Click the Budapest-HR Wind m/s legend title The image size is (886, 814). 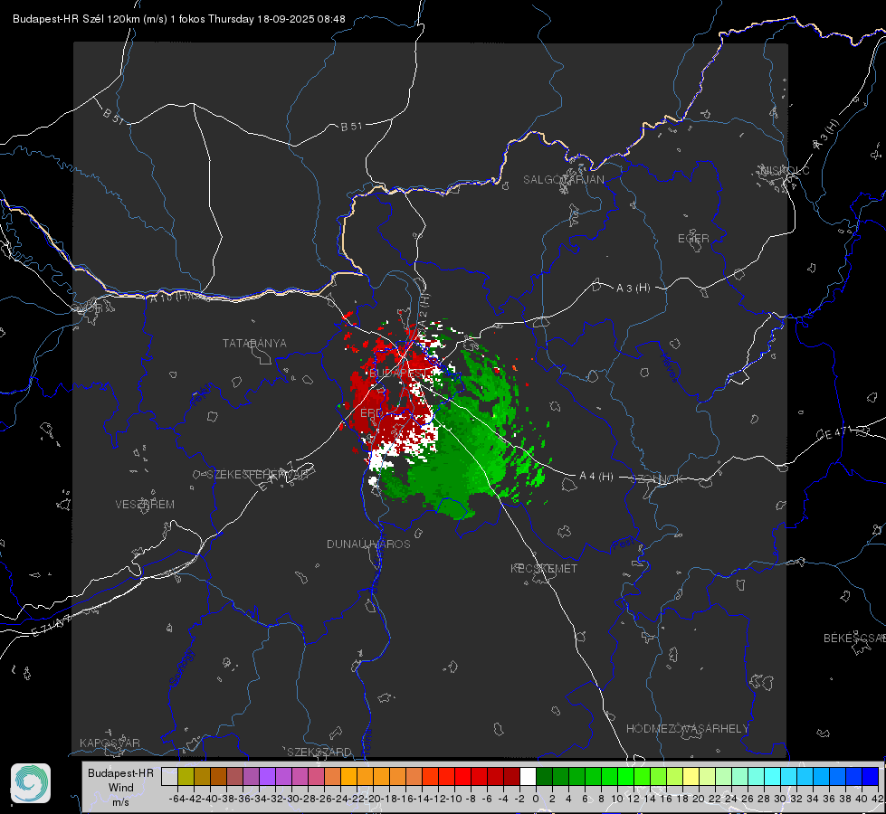pos(120,788)
